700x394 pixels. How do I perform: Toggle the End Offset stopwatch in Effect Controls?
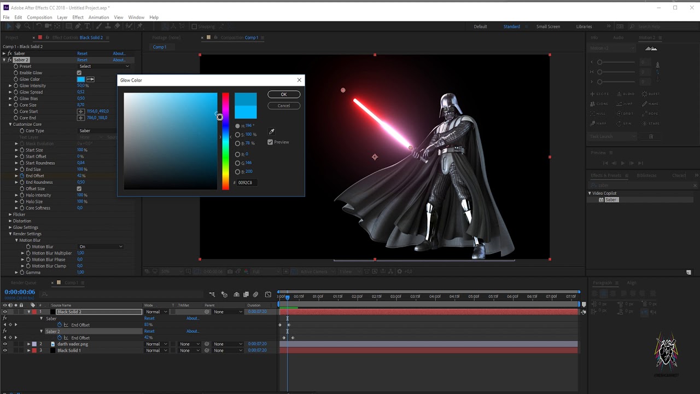[22, 176]
